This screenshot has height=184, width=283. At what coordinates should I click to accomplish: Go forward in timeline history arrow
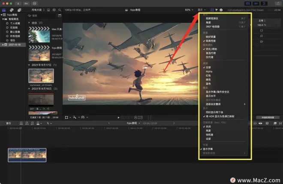[174, 123]
